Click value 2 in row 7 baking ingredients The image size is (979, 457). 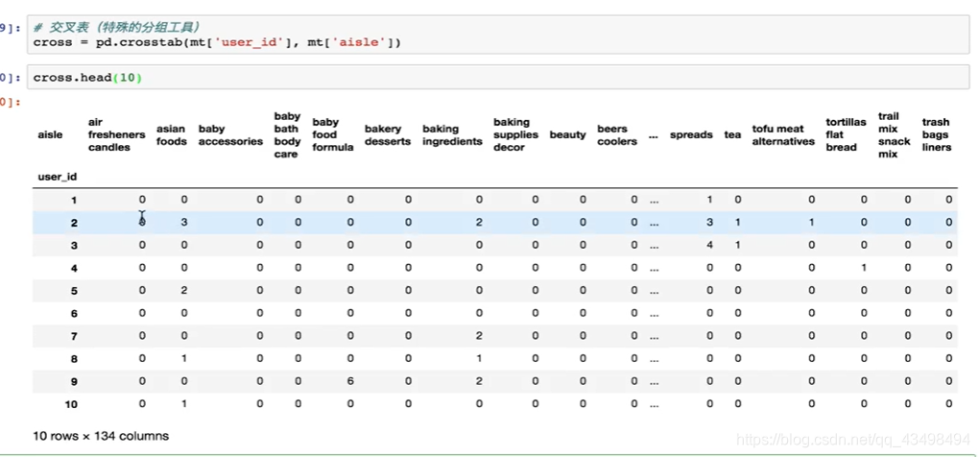[479, 336]
